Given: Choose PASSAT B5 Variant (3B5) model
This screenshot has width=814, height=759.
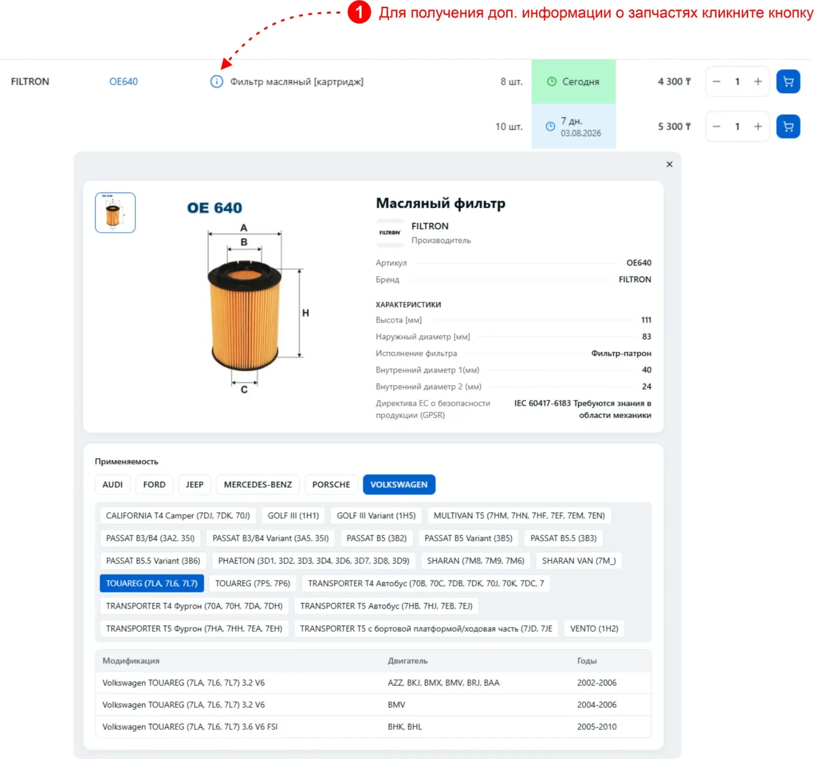Looking at the screenshot, I should coord(469,538).
